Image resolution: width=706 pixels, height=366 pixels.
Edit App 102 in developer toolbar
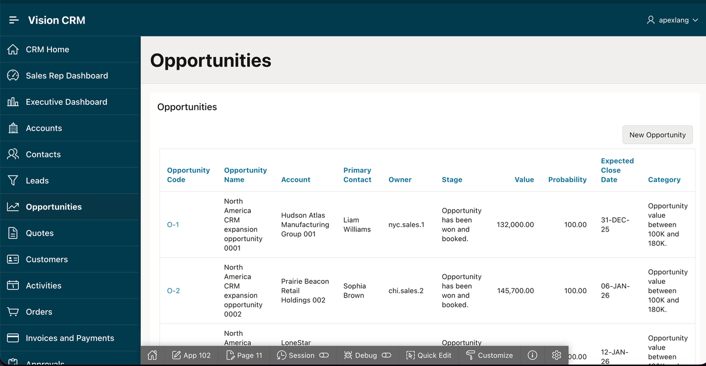(x=191, y=356)
